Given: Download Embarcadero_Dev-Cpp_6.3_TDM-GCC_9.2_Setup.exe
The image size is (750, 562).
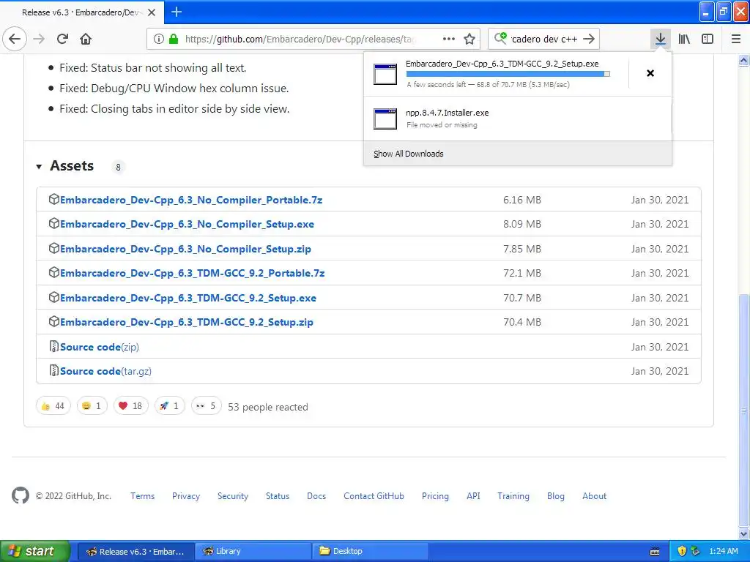Looking at the screenshot, I should click(188, 298).
